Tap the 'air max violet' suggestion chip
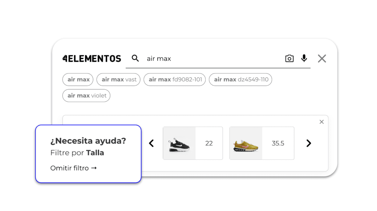This screenshot has height=211, width=377. pos(87,96)
